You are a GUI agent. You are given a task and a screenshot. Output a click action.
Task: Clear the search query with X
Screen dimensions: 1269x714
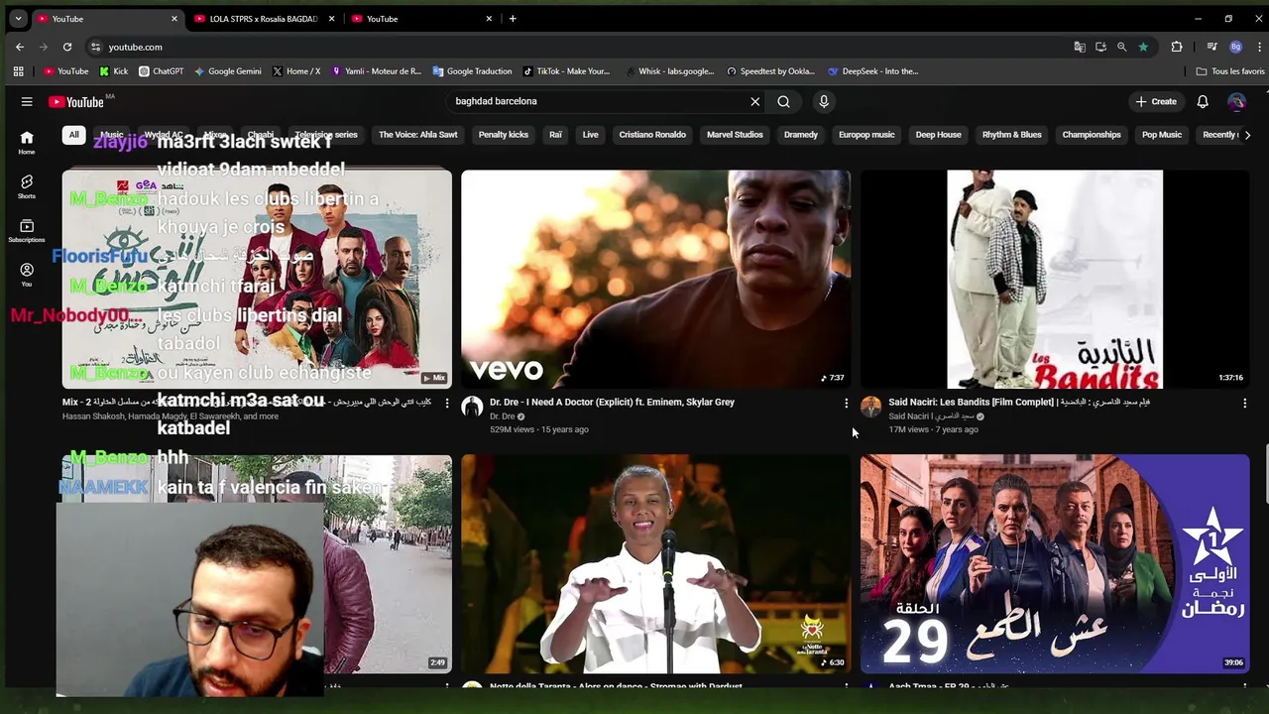(755, 101)
